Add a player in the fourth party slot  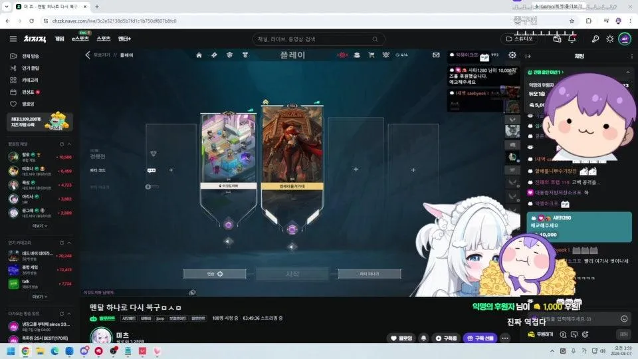point(413,170)
